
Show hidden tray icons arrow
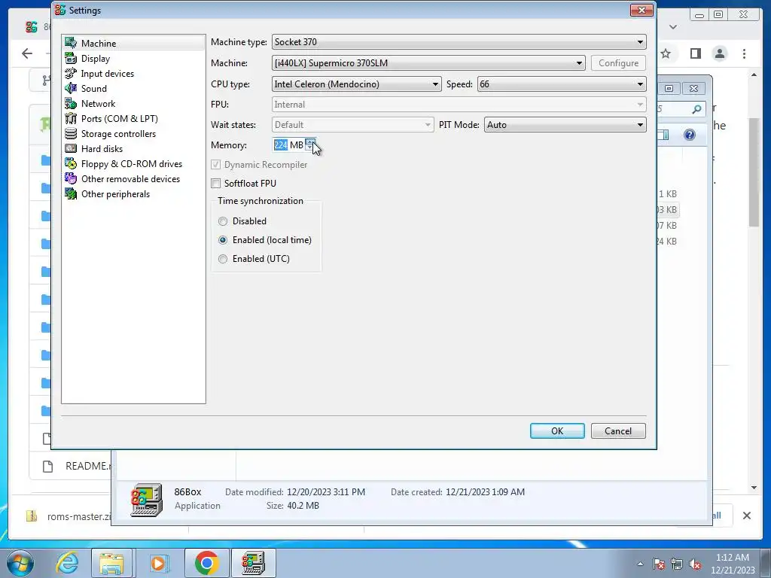pos(640,564)
